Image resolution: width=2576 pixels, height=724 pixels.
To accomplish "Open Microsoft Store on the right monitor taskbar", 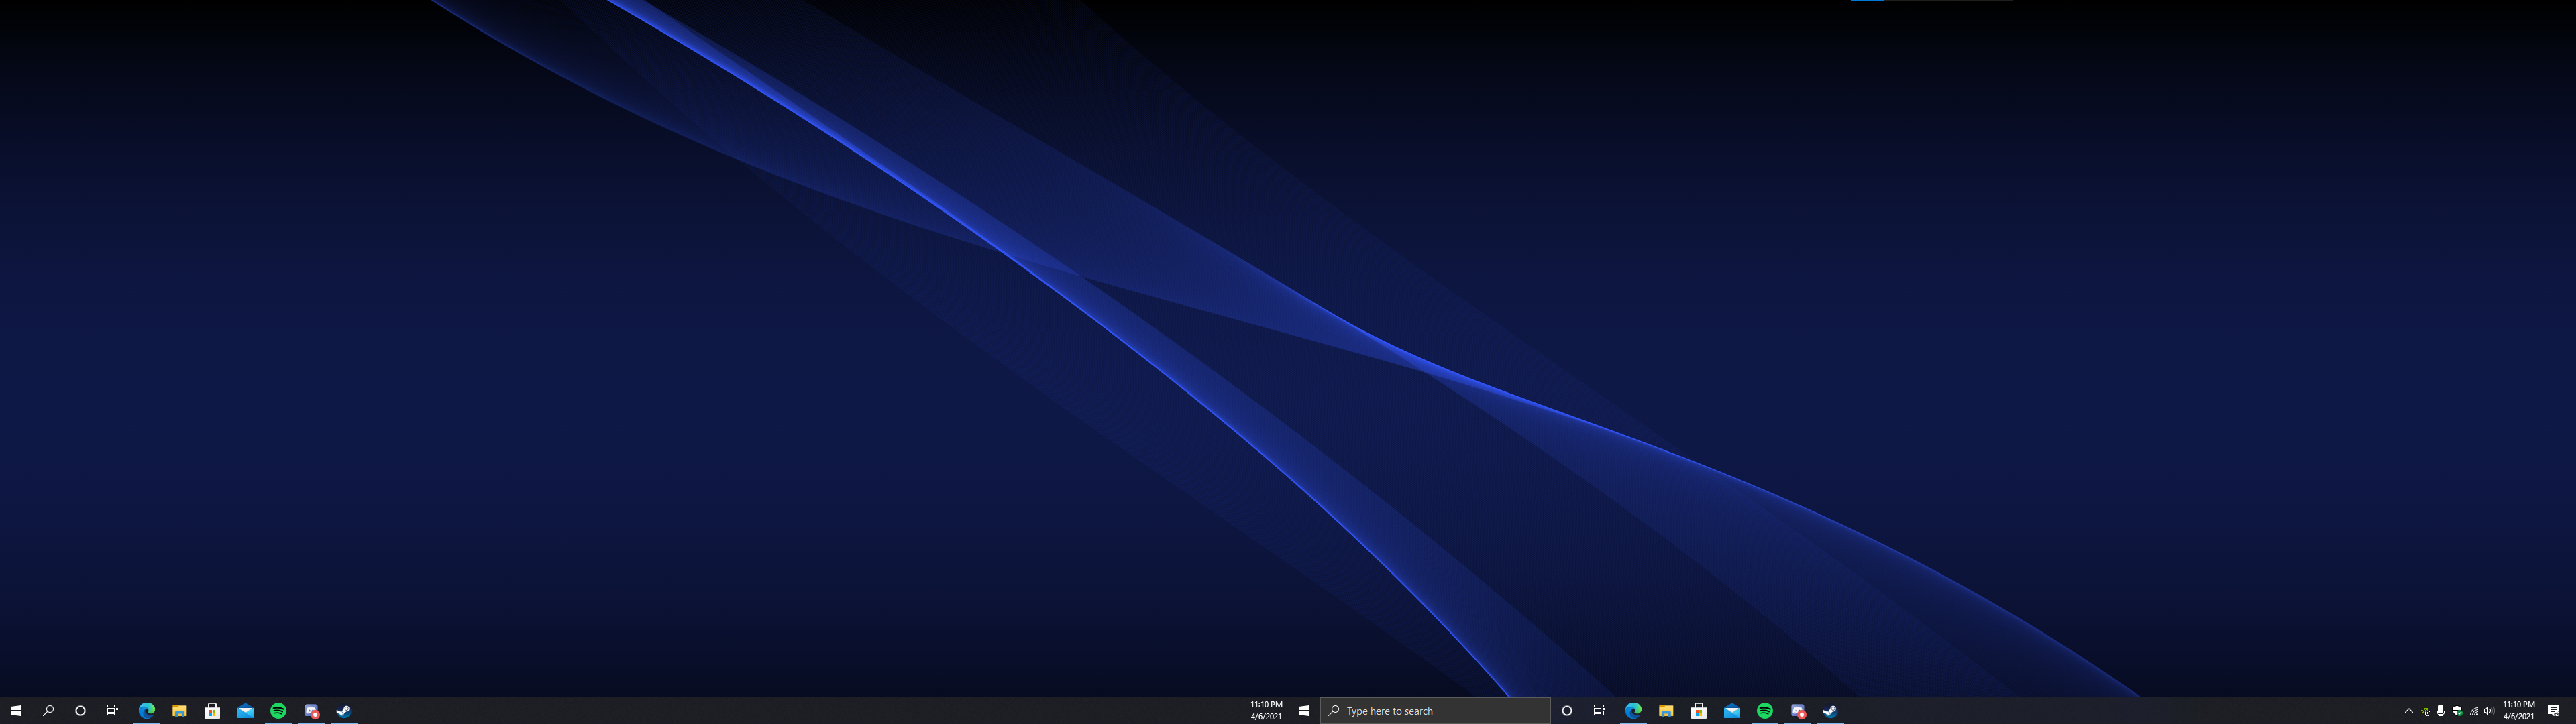I will tap(1698, 711).
